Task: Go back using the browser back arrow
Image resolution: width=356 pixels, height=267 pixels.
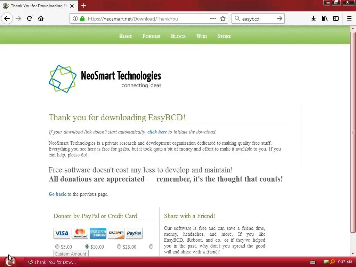Action: point(7,18)
